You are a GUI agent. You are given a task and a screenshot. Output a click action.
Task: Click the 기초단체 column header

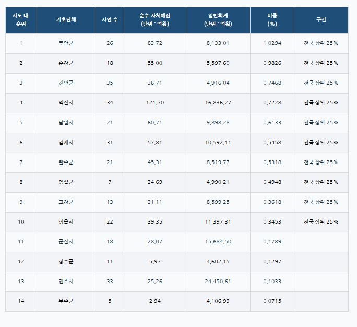click(x=66, y=20)
